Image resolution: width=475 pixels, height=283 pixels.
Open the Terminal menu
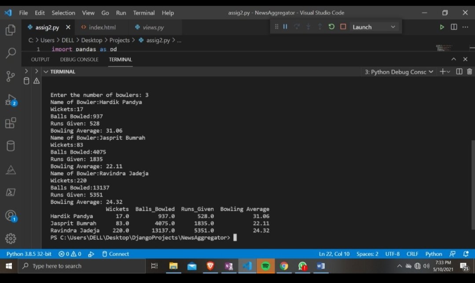(144, 13)
